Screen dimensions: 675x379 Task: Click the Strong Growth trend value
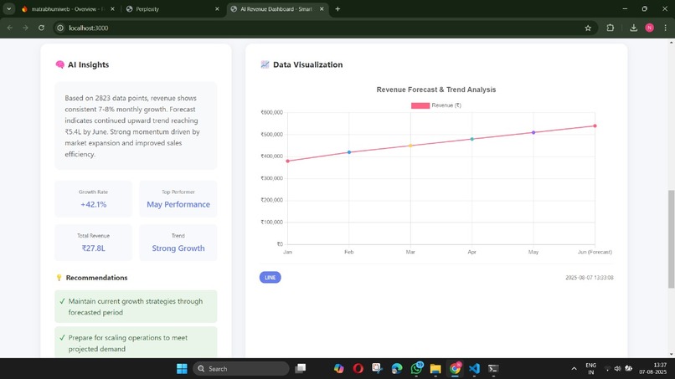click(x=178, y=248)
